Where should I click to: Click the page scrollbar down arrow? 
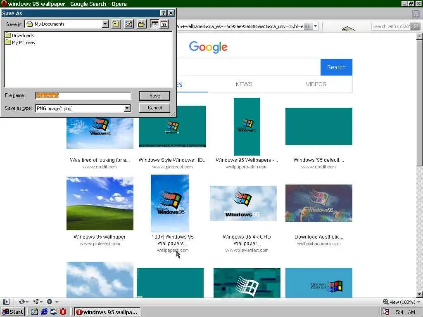pyautogui.click(x=420, y=294)
